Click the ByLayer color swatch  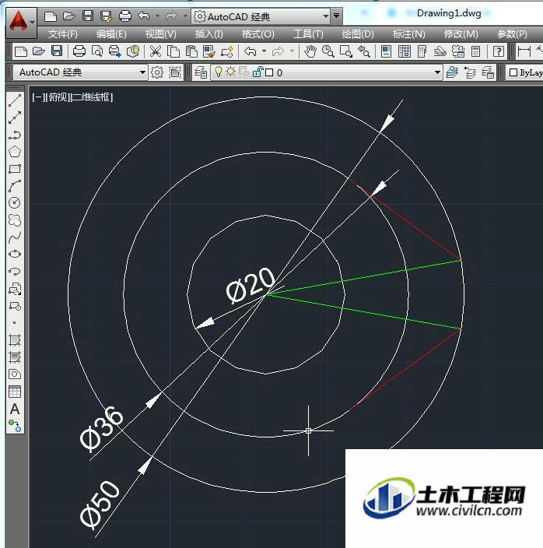coord(513,72)
